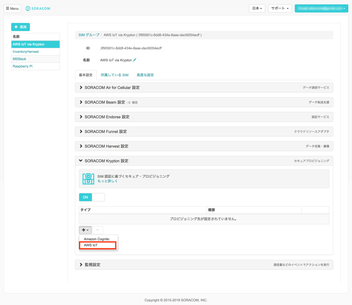352x305 pixels.
Task: Open the もっと詳しく link
Action: coord(108,181)
